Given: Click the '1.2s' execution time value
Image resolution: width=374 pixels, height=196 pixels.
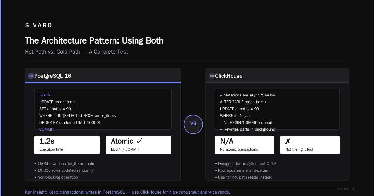Looking at the screenshot, I should (47, 141).
